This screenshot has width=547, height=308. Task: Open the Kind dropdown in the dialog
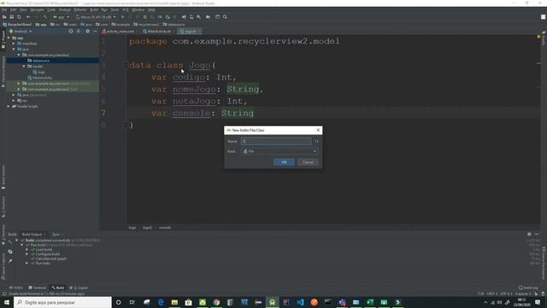[x=279, y=151]
